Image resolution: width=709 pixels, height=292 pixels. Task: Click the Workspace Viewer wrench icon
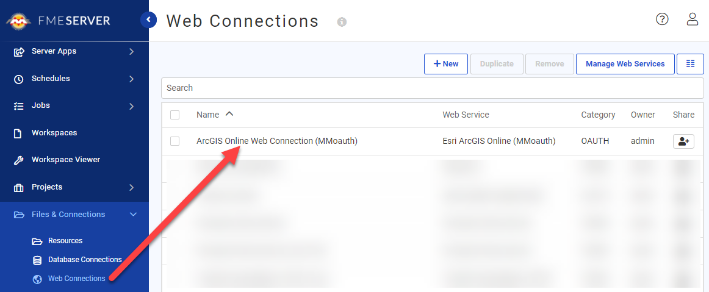click(18, 160)
